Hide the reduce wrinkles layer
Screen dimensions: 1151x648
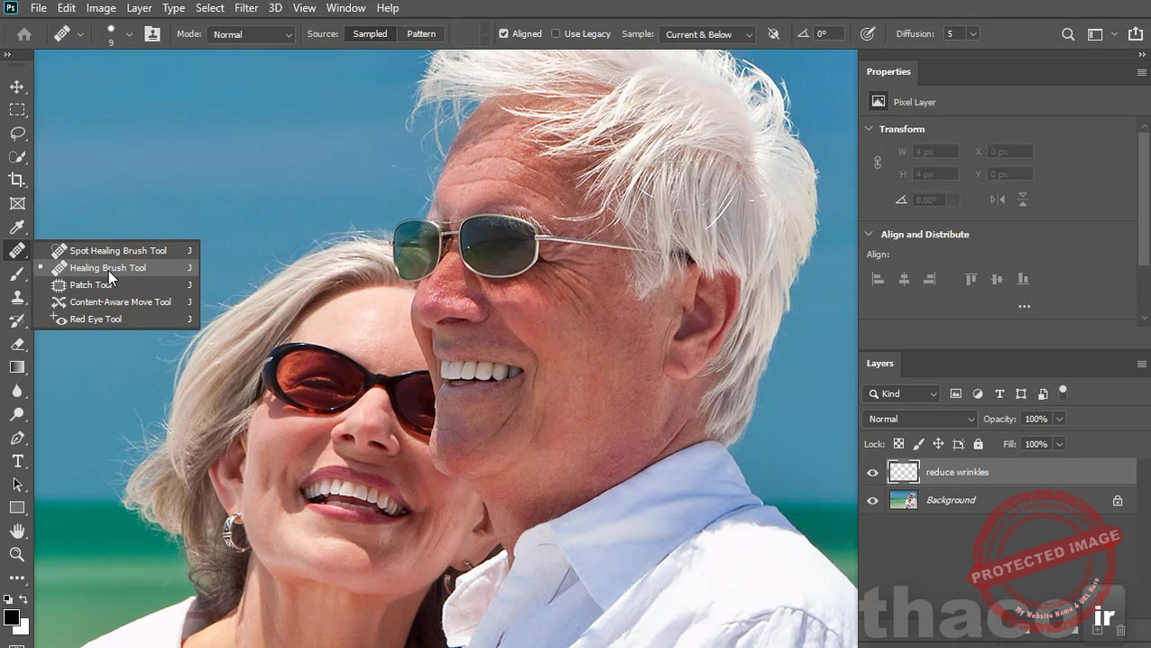pyautogui.click(x=872, y=472)
